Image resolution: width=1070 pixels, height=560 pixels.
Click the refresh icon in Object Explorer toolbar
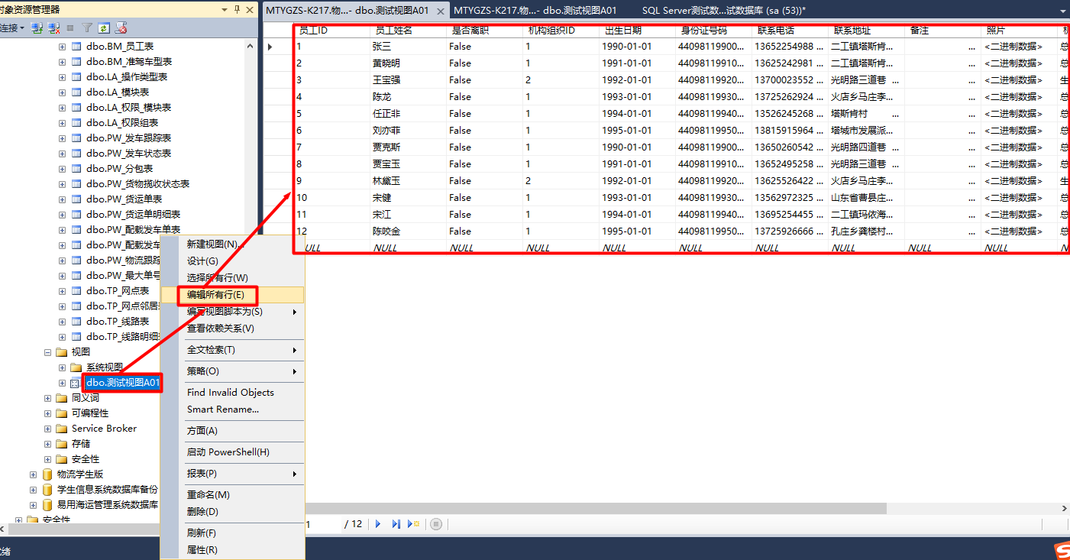tap(103, 28)
